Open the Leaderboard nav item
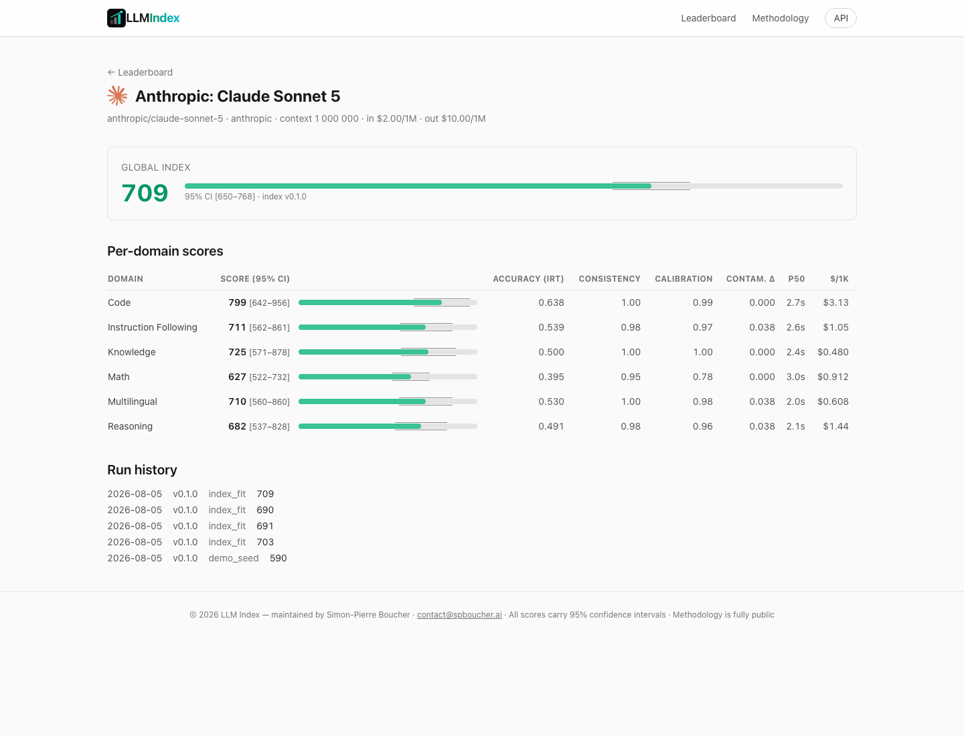This screenshot has width=964, height=736. coord(708,18)
